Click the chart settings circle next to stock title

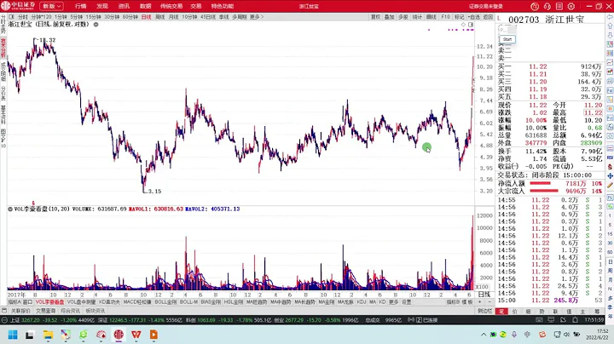click(x=96, y=24)
